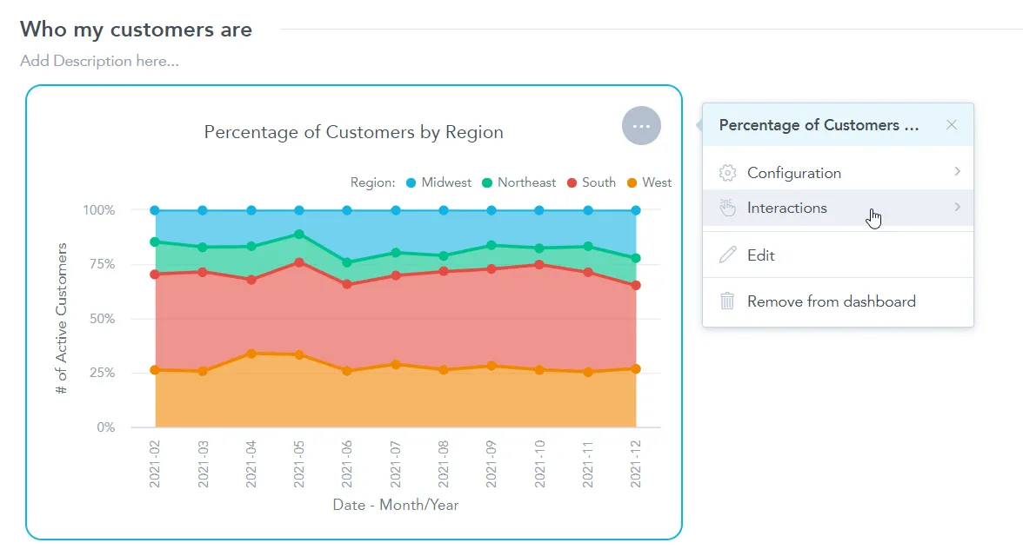
Task: Select the hand icon beside Interactions
Action: [x=727, y=208]
